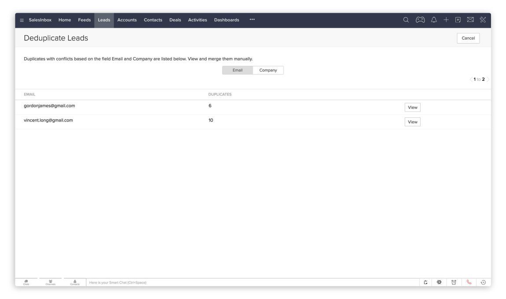Open recent history via the clock icon

coord(483,282)
